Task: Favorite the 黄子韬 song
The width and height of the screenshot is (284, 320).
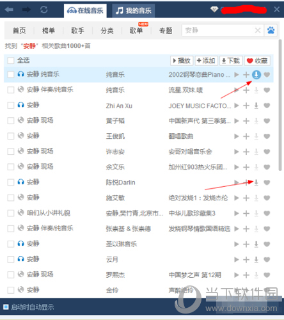Action: [267, 121]
